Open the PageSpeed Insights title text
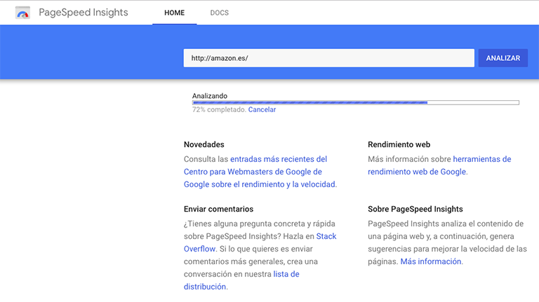The height and width of the screenshot is (302, 539). [84, 13]
